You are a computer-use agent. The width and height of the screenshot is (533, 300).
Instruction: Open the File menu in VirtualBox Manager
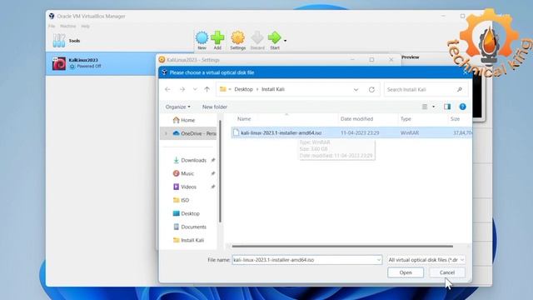pos(52,26)
